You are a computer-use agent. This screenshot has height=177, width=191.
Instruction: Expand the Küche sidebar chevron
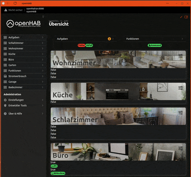click(x=42, y=54)
